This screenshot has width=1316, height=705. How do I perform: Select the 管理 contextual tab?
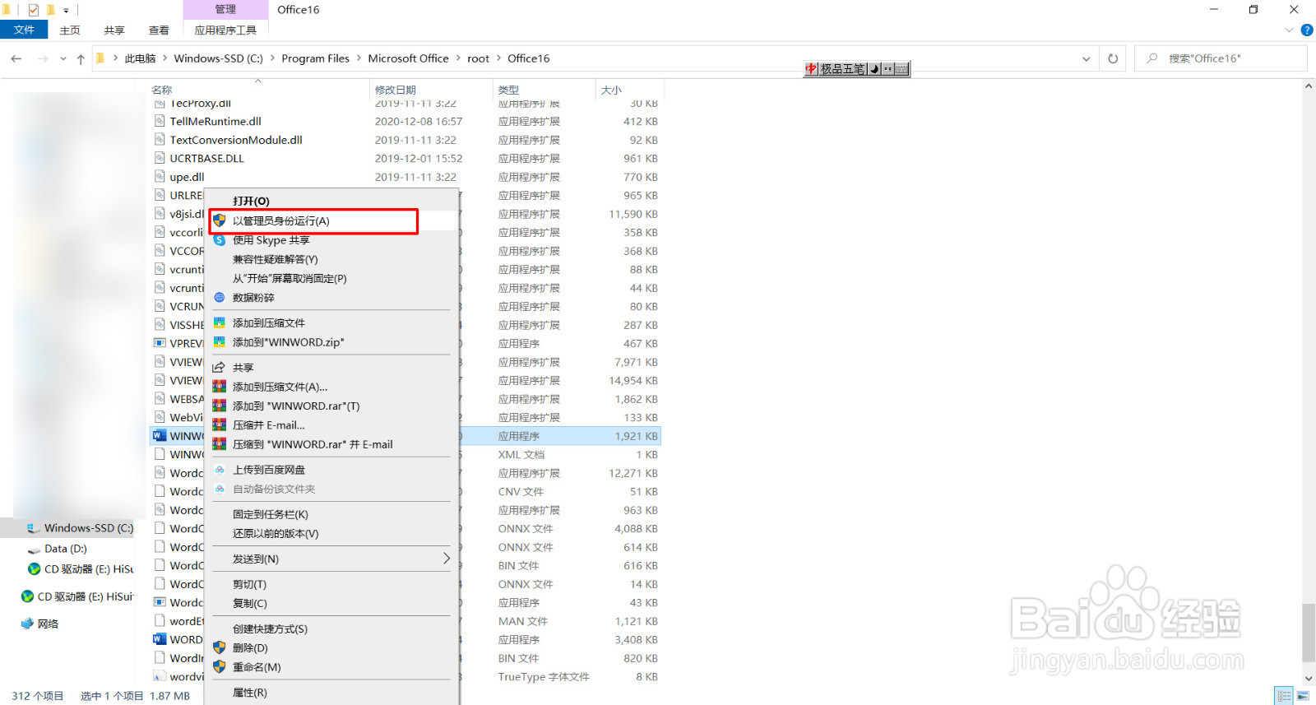(x=225, y=9)
